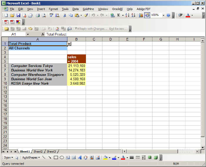Screen dimensions: 206x167
Task: Click the Copy icon in the toolbar
Action: point(71,15)
